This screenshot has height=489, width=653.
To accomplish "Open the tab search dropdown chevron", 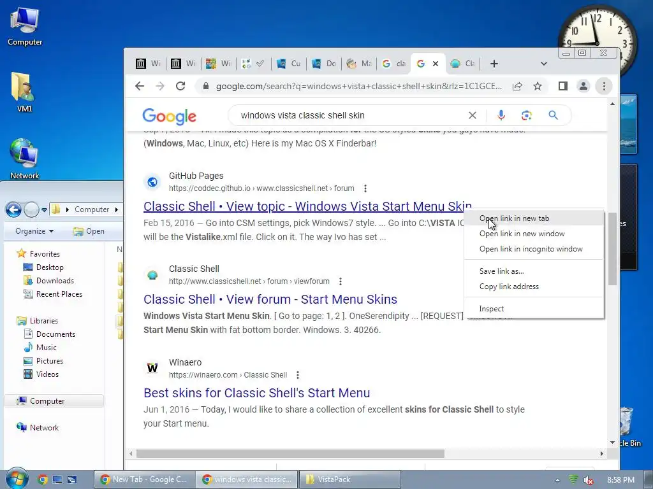I will pyautogui.click(x=543, y=64).
